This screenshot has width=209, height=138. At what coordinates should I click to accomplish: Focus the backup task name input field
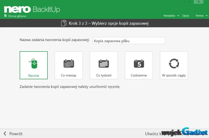[129, 41]
